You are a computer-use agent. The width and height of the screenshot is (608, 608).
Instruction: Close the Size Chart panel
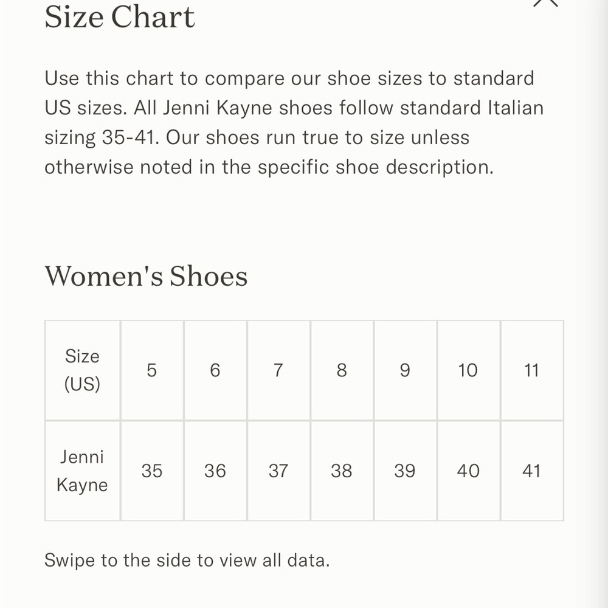point(545,2)
